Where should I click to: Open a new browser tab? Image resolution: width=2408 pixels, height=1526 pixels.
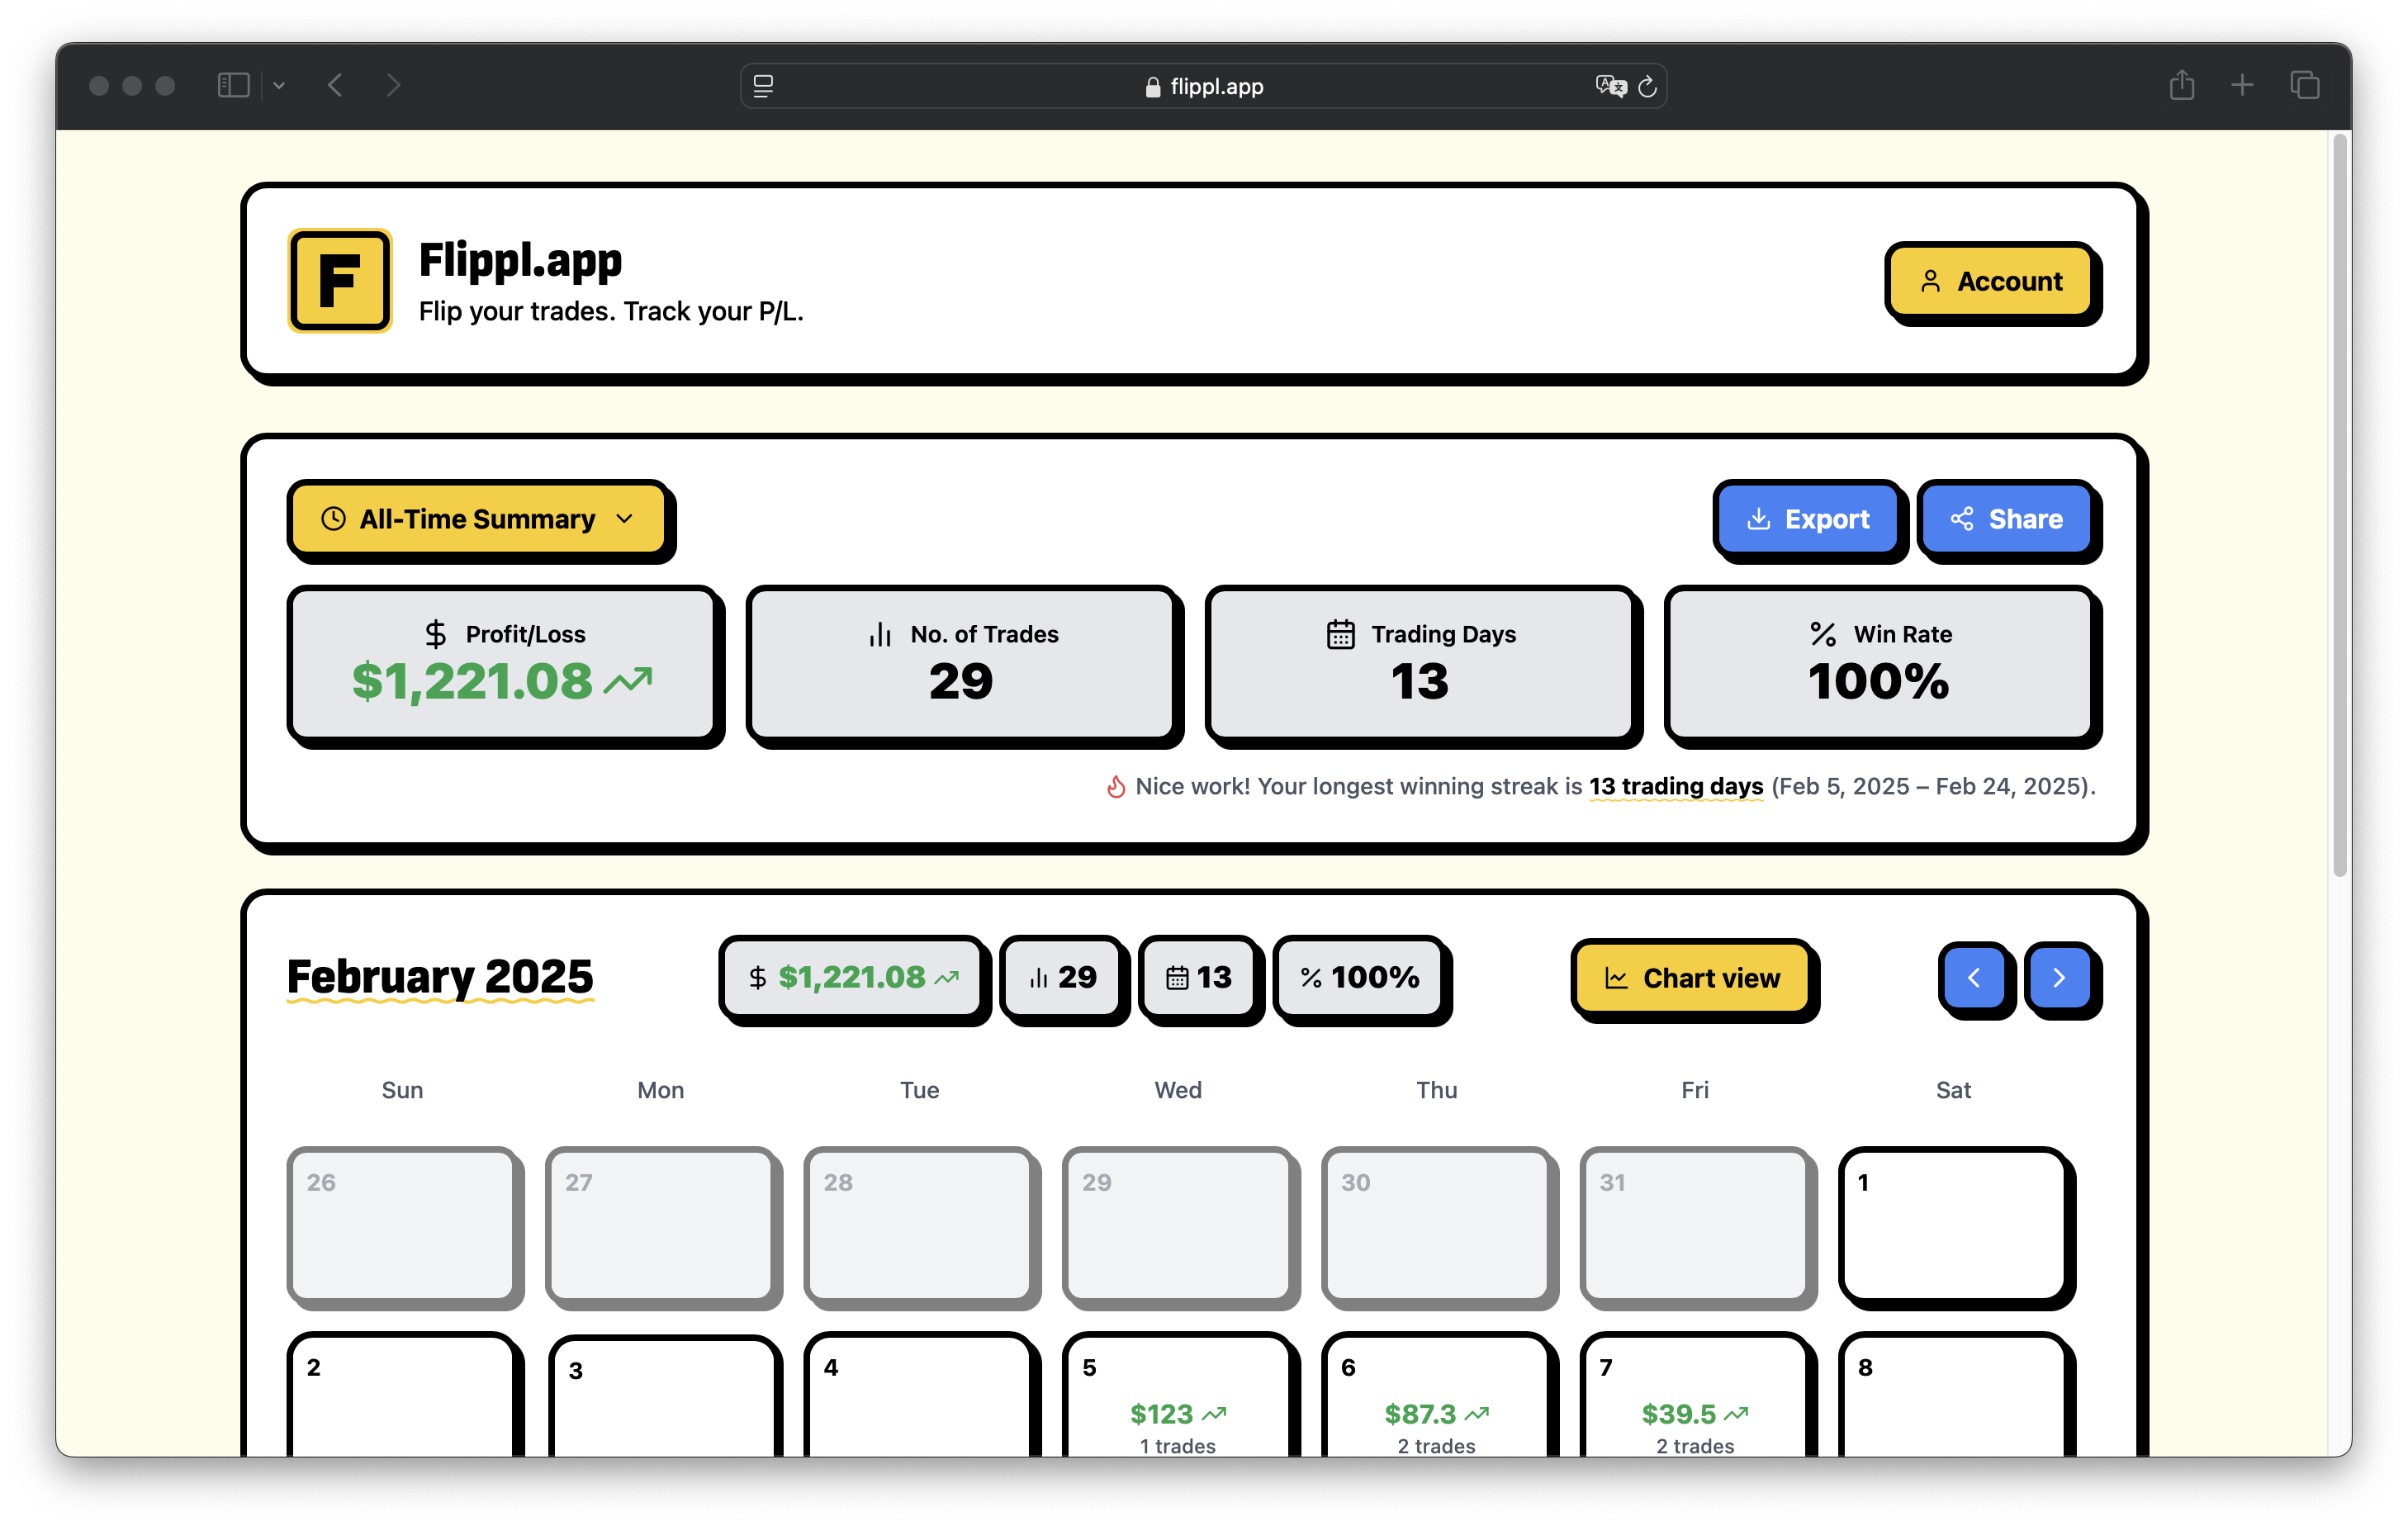[x=2242, y=86]
